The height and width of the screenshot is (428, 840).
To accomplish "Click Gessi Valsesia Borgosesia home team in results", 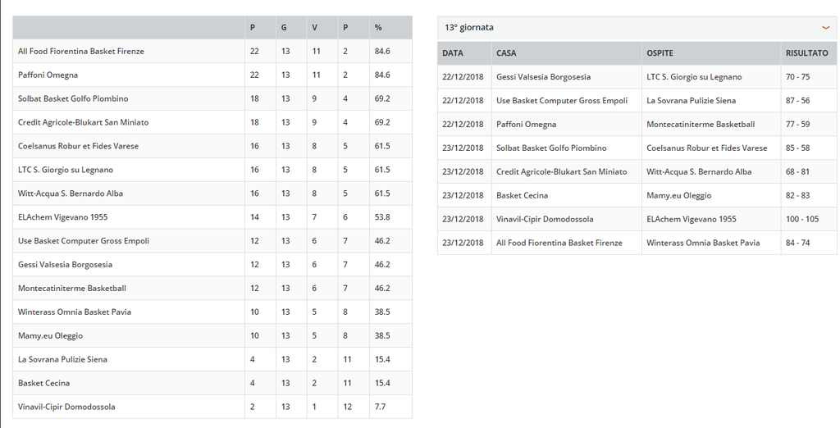I will 543,76.
